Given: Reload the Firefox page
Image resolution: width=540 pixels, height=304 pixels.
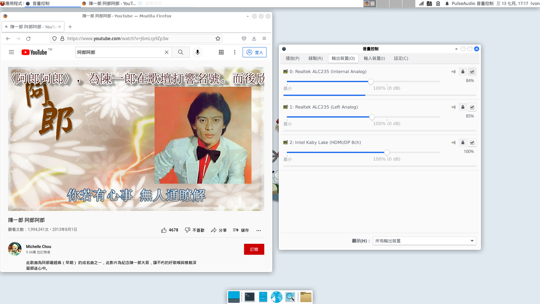Looking at the screenshot, I should pyautogui.click(x=28, y=39).
